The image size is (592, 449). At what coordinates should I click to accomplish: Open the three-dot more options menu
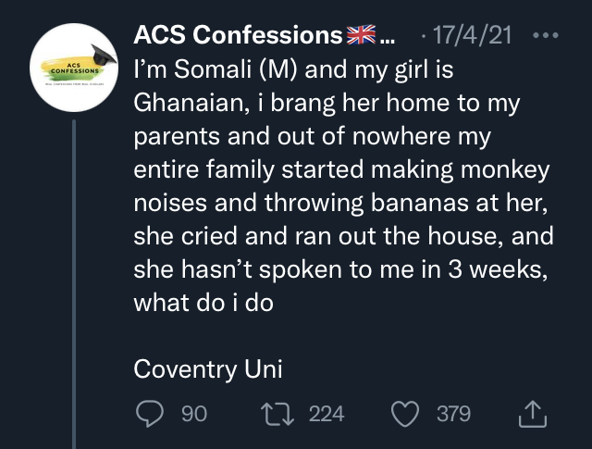pyautogui.click(x=548, y=36)
